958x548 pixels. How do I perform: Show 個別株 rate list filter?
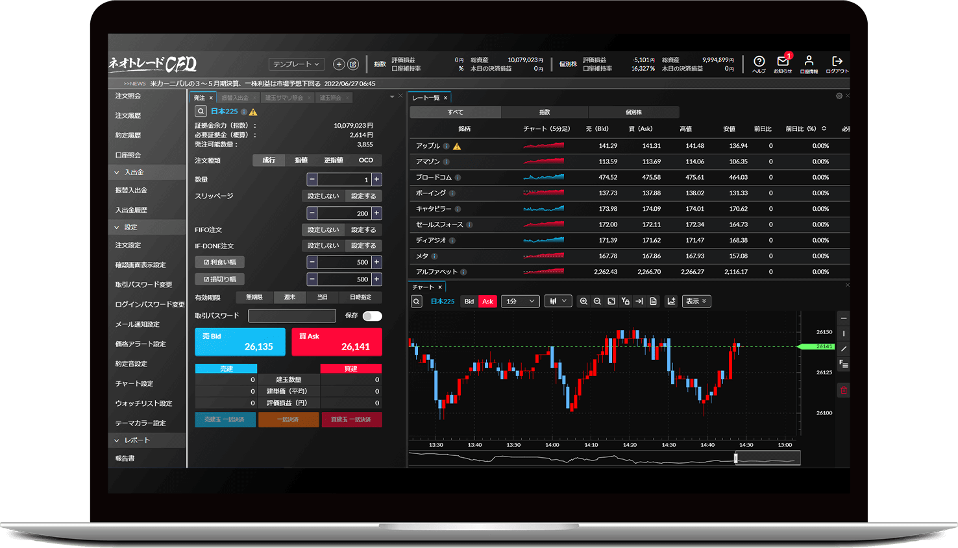(x=634, y=112)
